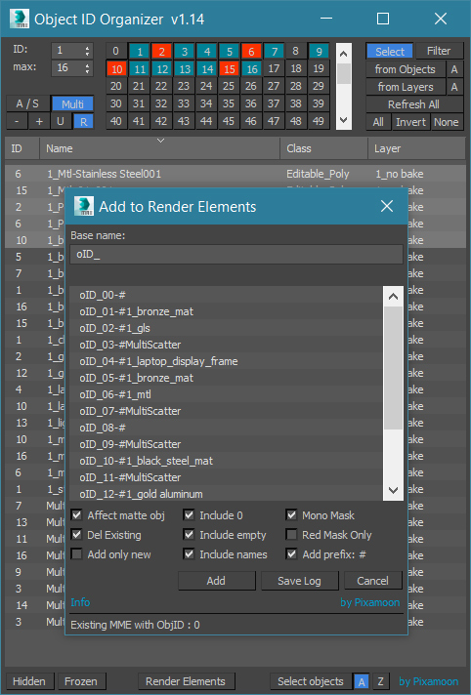Close the Add to Render Elements dialog

coord(387,206)
